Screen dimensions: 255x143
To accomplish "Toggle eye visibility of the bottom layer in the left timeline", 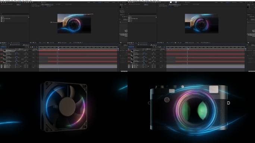I will 1,67.
